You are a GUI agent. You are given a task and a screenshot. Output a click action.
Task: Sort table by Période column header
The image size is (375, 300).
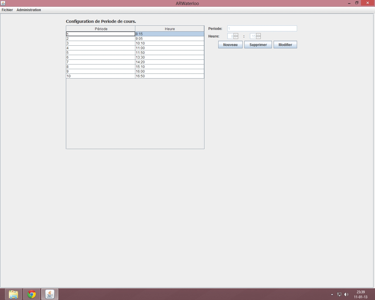click(x=101, y=29)
